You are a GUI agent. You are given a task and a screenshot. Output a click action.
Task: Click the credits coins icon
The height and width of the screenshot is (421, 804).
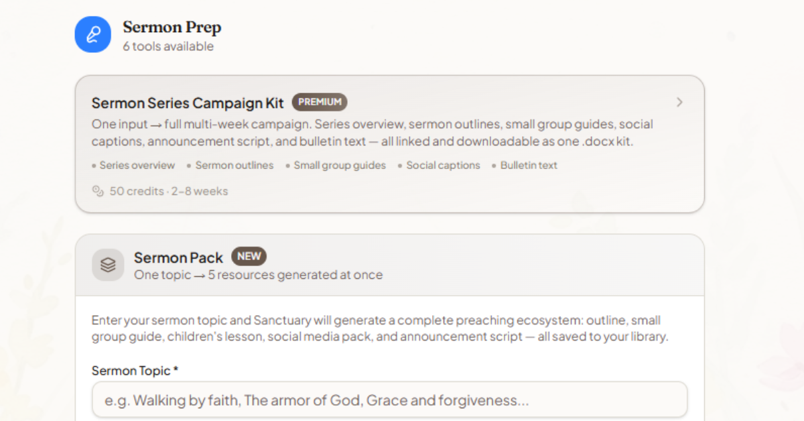(98, 191)
